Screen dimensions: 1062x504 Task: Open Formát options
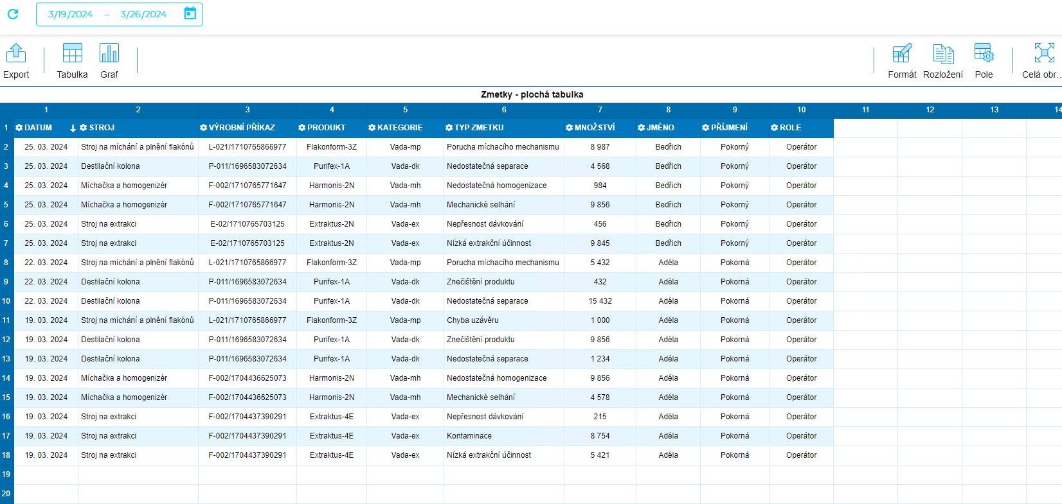pos(902,62)
